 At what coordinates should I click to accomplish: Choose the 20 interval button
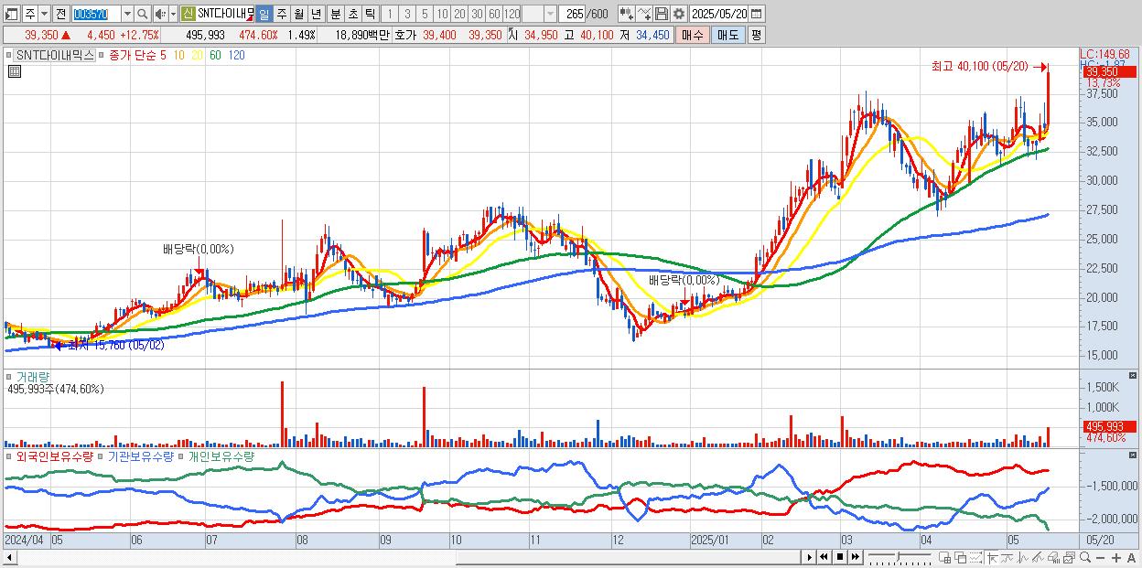[459, 14]
